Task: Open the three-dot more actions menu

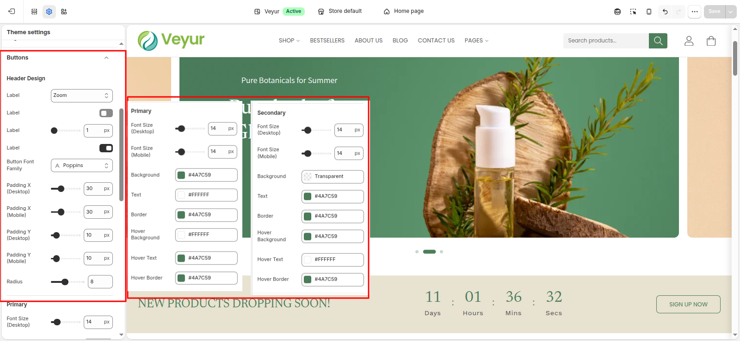Action: tap(695, 12)
